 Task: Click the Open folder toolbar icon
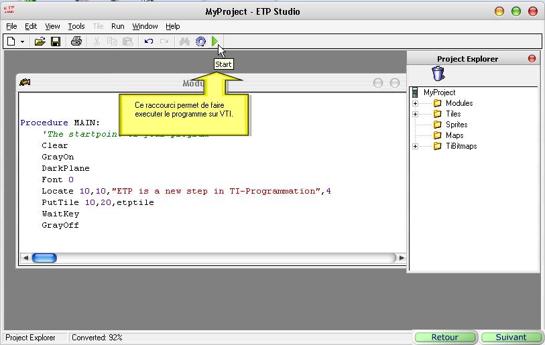pos(40,42)
